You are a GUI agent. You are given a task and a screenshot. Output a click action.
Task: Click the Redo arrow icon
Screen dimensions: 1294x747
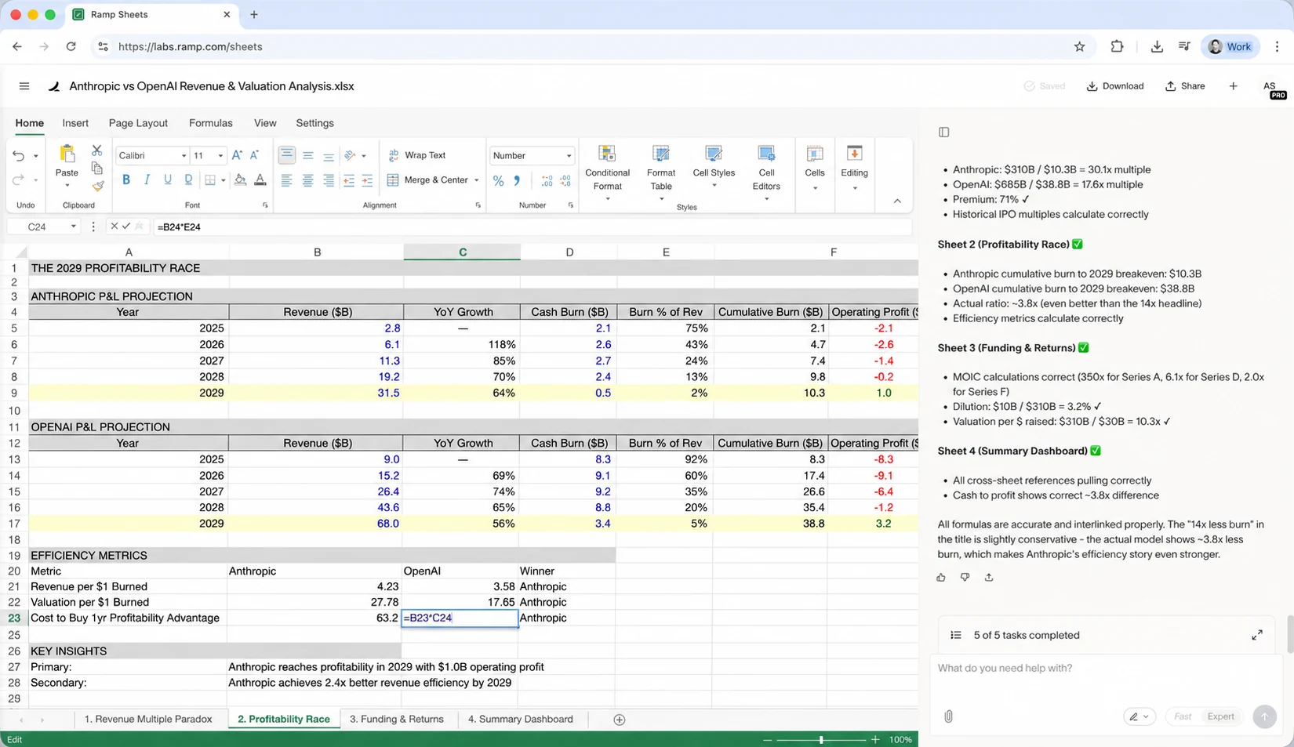tap(18, 180)
